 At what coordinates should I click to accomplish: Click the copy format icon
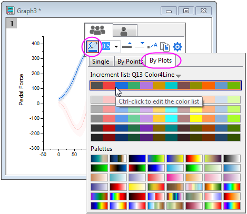(x=165, y=47)
